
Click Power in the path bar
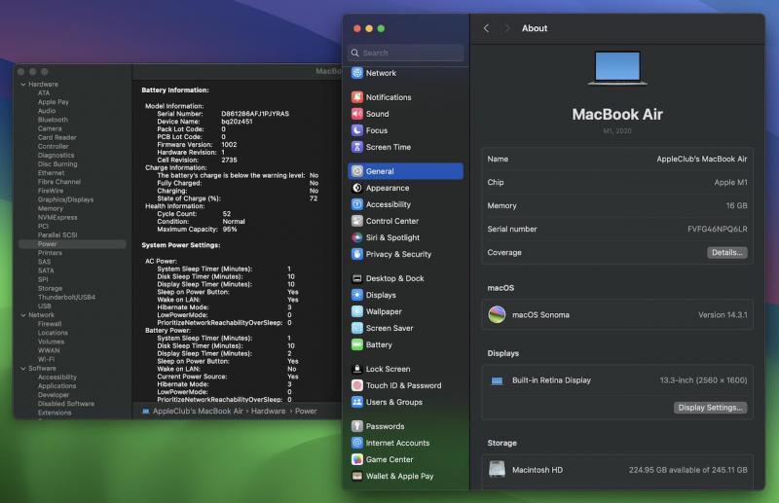pyautogui.click(x=306, y=412)
